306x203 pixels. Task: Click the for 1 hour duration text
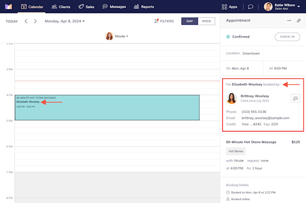(254, 168)
